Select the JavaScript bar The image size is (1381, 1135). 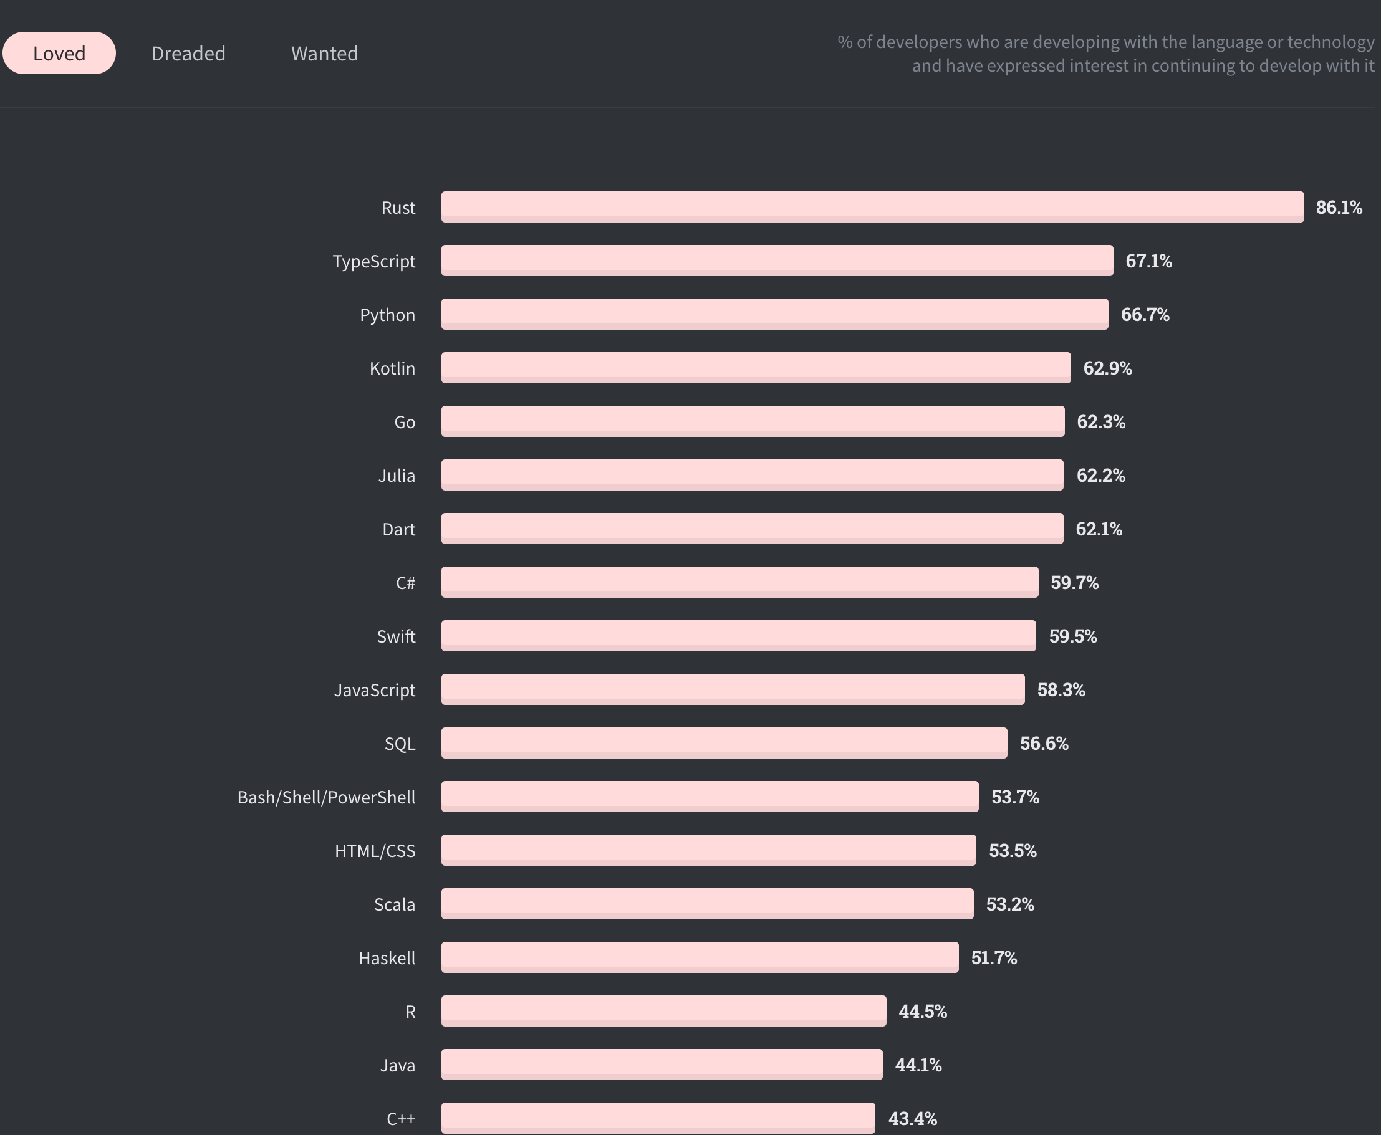[733, 689]
